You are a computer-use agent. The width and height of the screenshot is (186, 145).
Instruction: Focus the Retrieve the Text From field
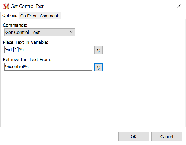[48, 67]
